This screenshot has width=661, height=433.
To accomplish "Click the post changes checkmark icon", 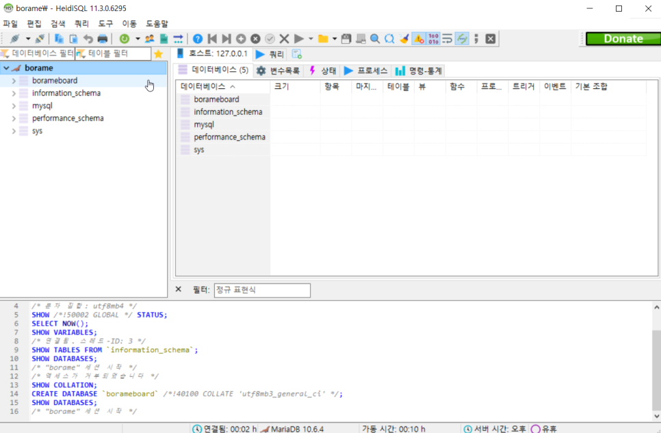I will (x=270, y=39).
